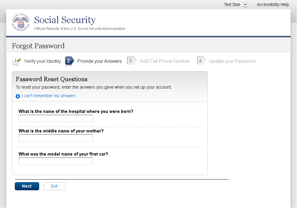This screenshot has height=208, width=297.
Task: Select the Provide your Answers step label
Action: coord(99,61)
